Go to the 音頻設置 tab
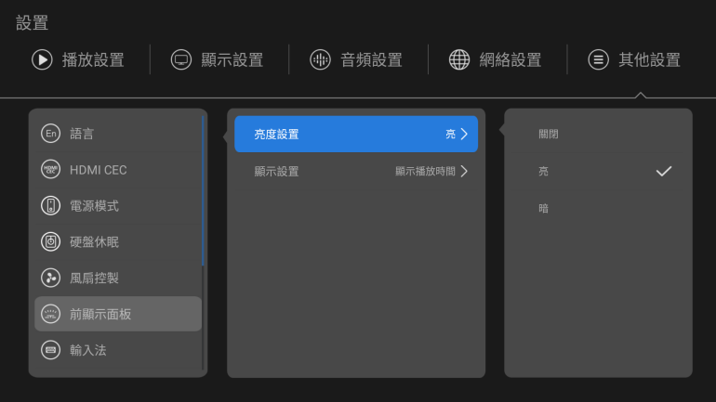 point(356,59)
